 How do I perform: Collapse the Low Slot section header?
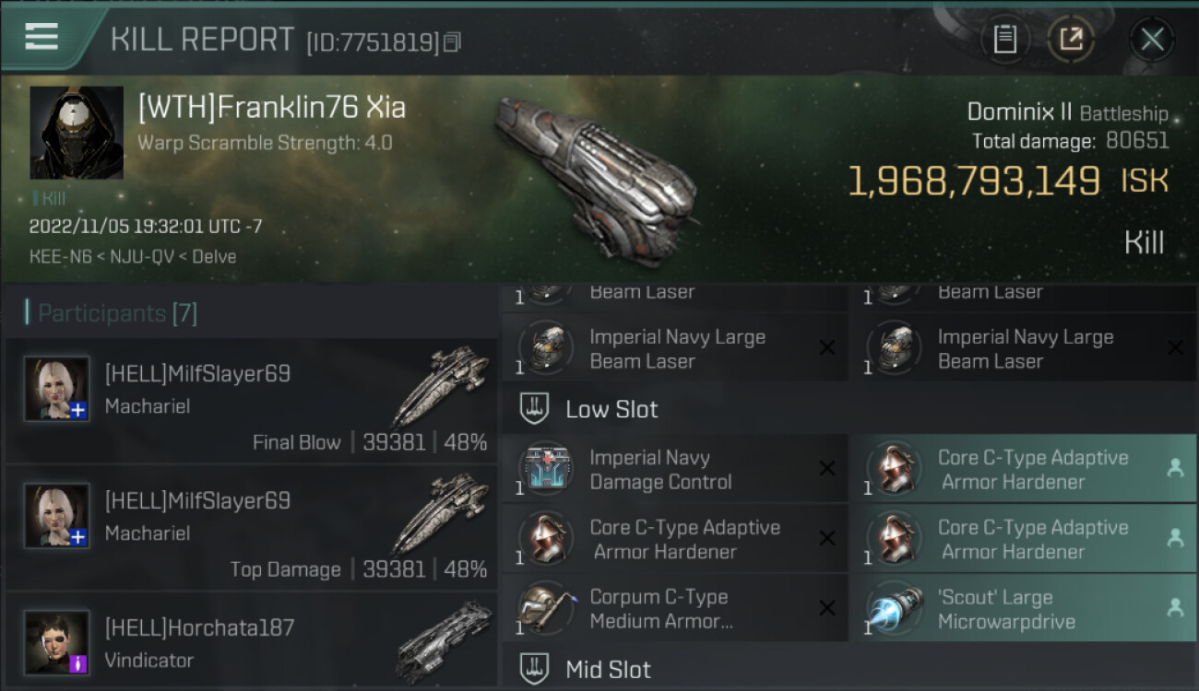849,409
